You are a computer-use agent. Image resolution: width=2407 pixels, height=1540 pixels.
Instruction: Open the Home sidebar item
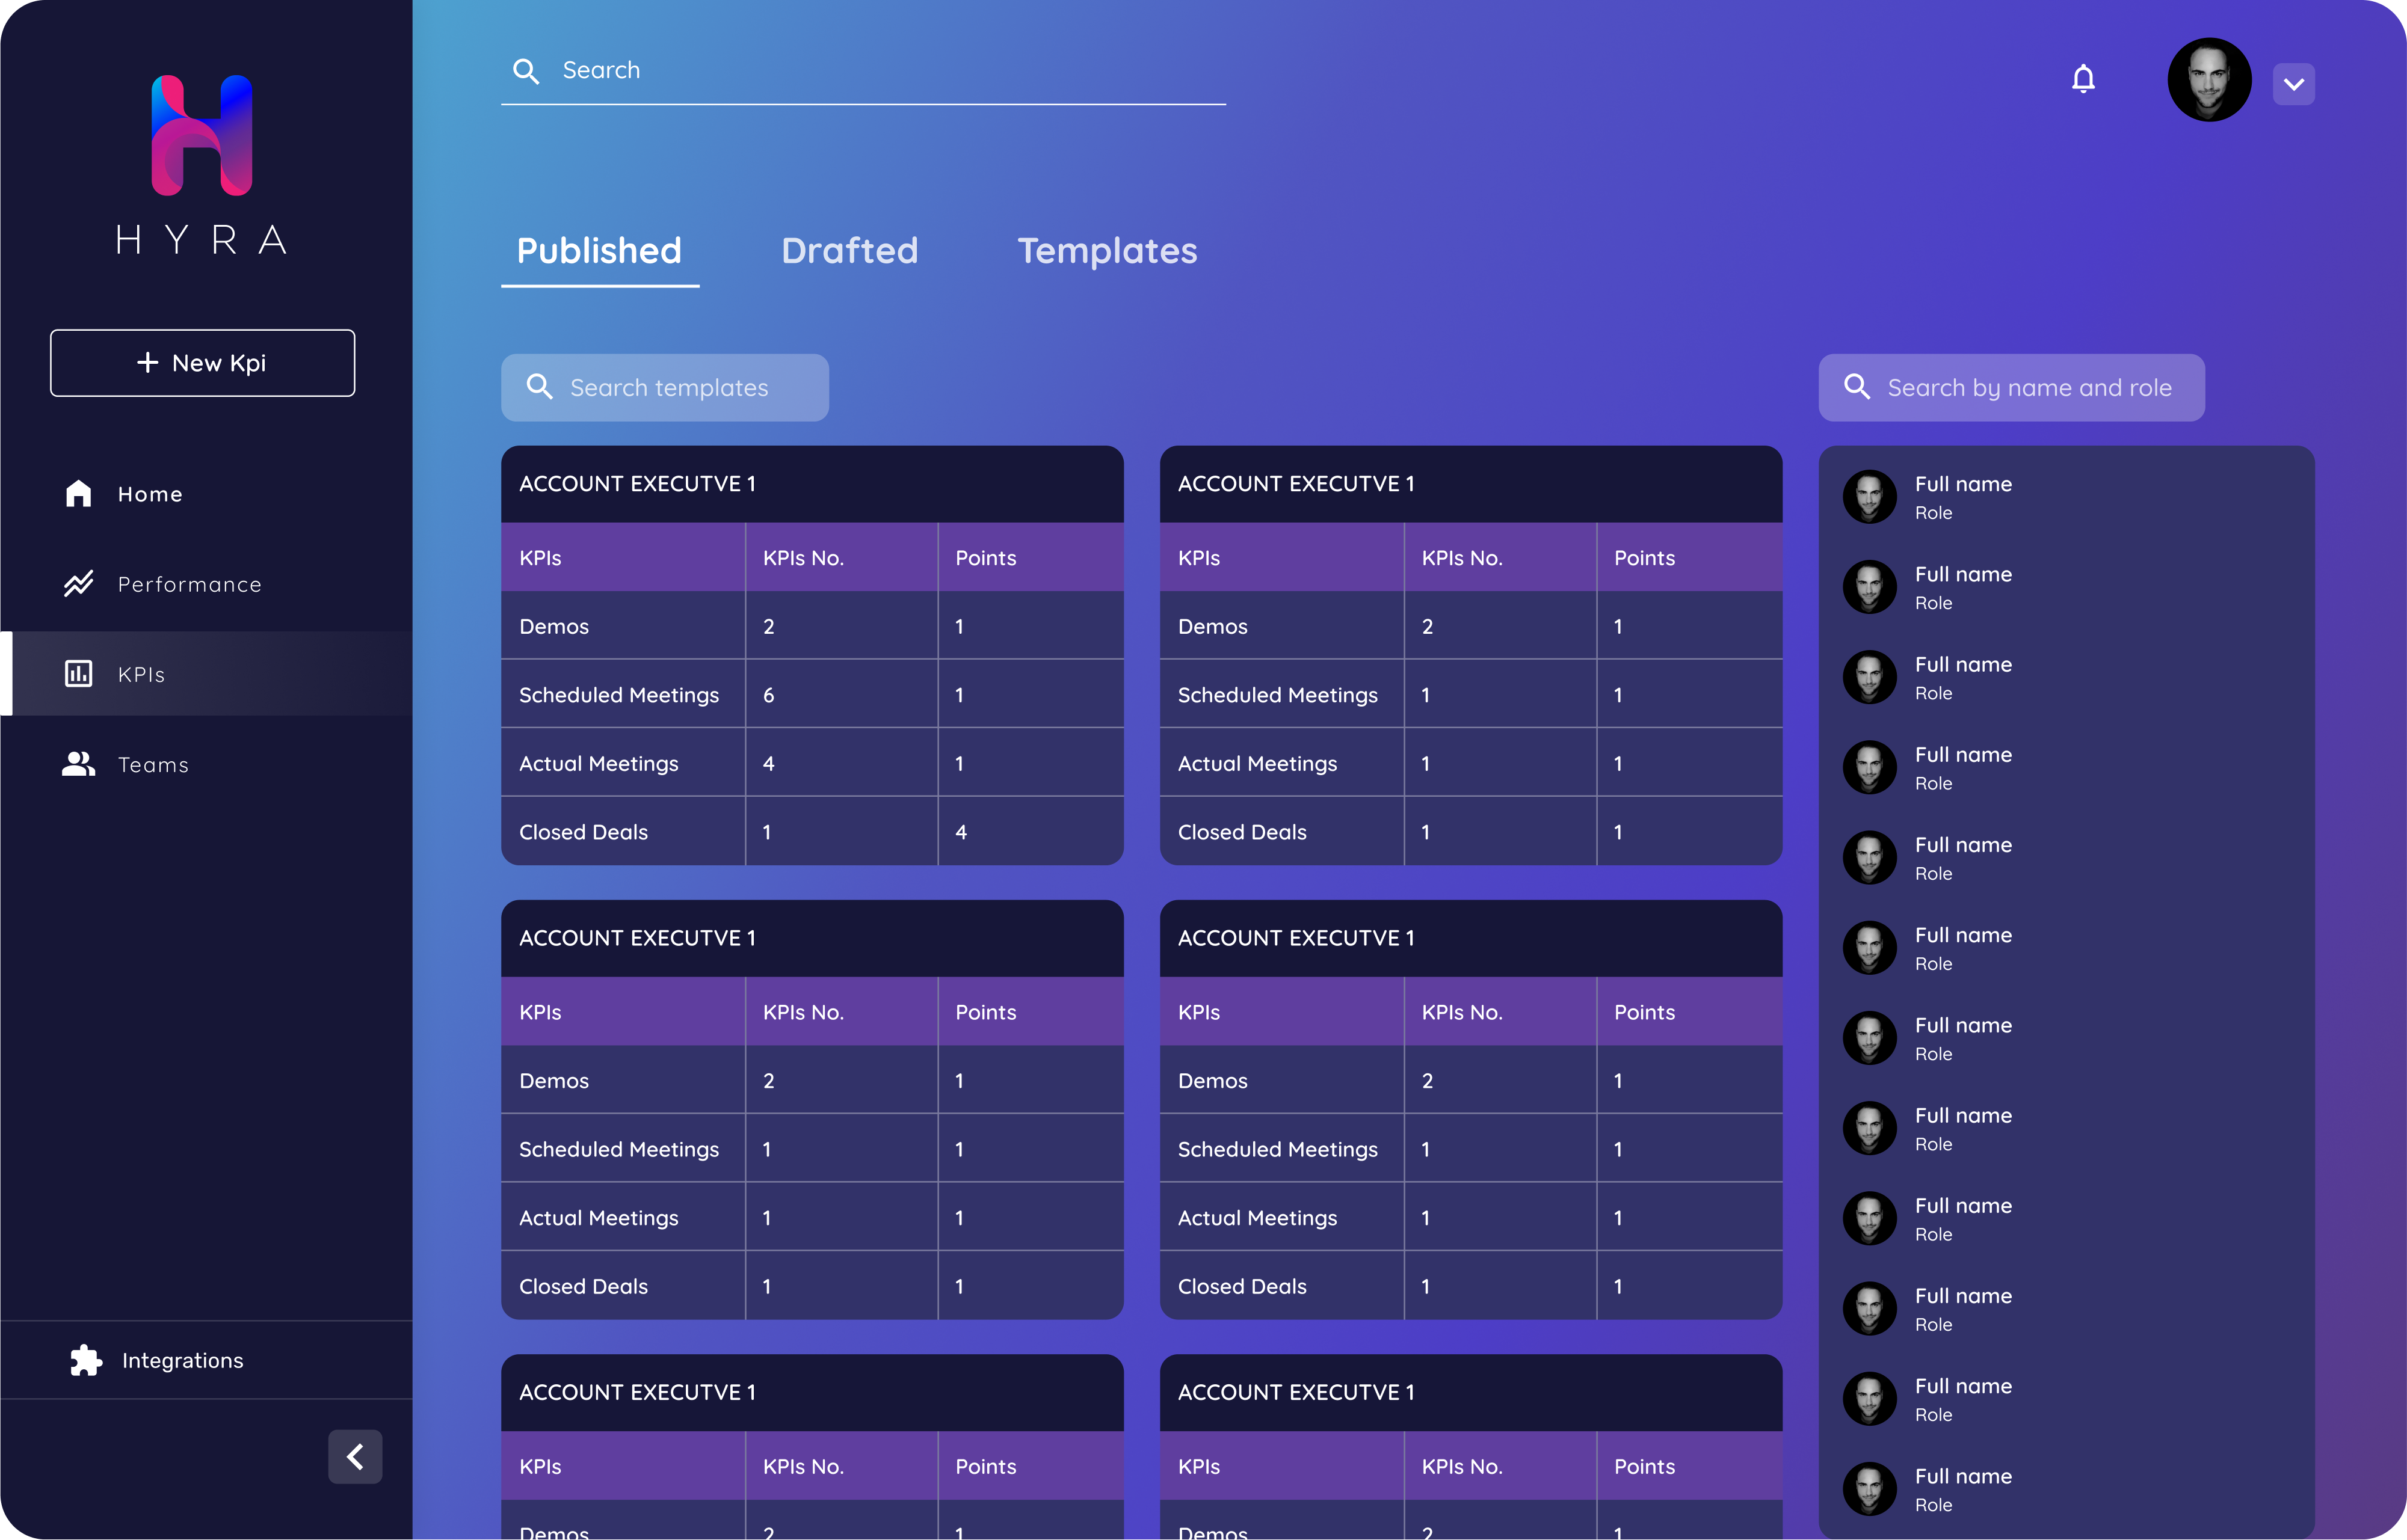pyautogui.click(x=206, y=494)
